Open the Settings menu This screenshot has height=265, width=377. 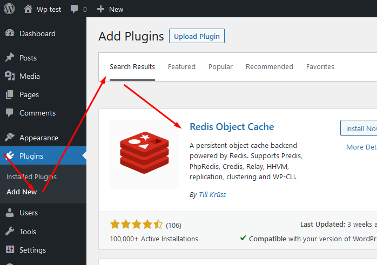[x=32, y=250]
